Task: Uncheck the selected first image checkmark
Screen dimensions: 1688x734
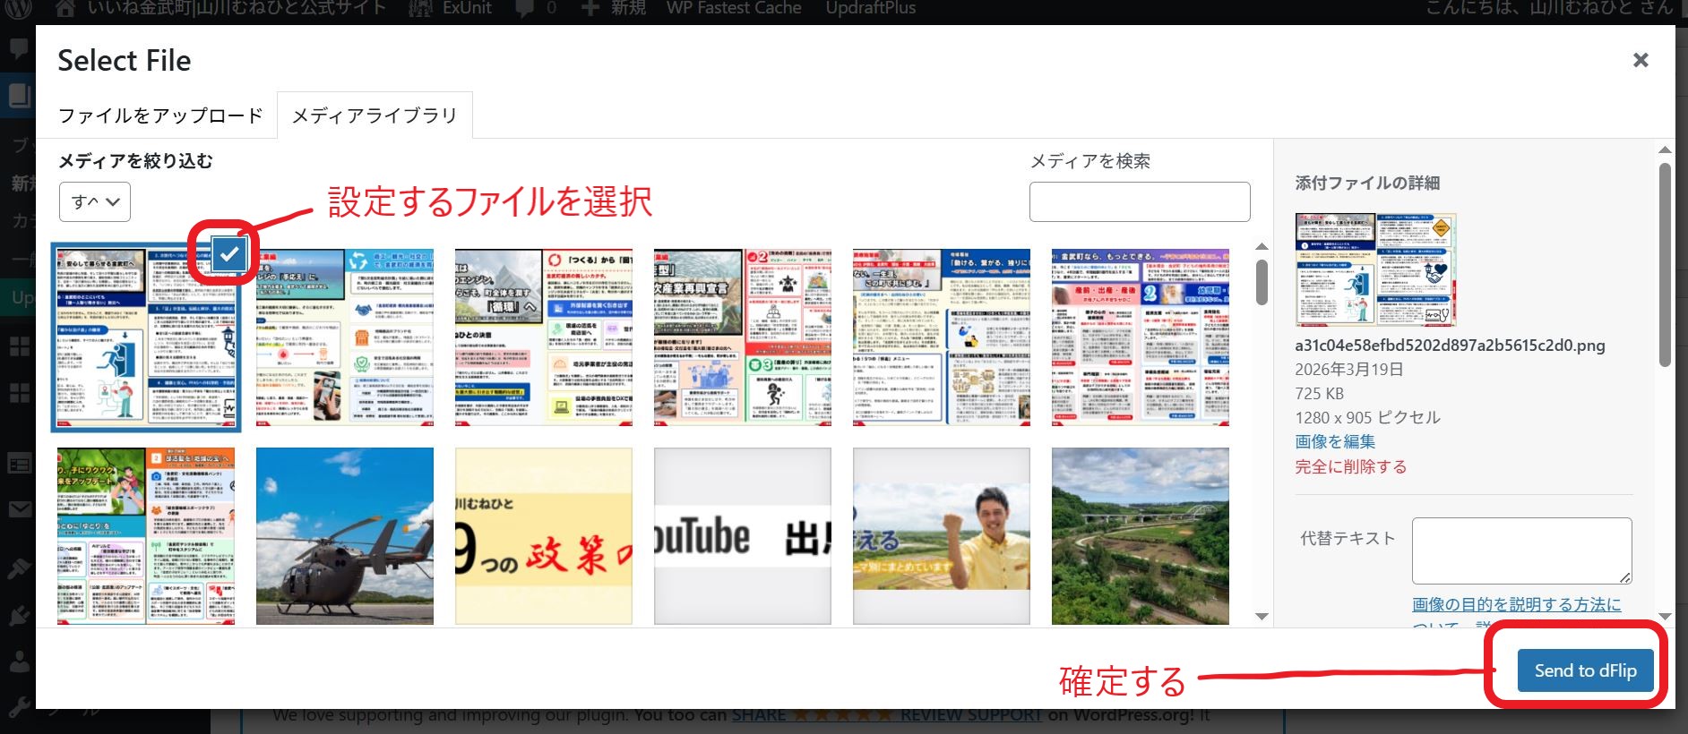Action: pos(229,254)
